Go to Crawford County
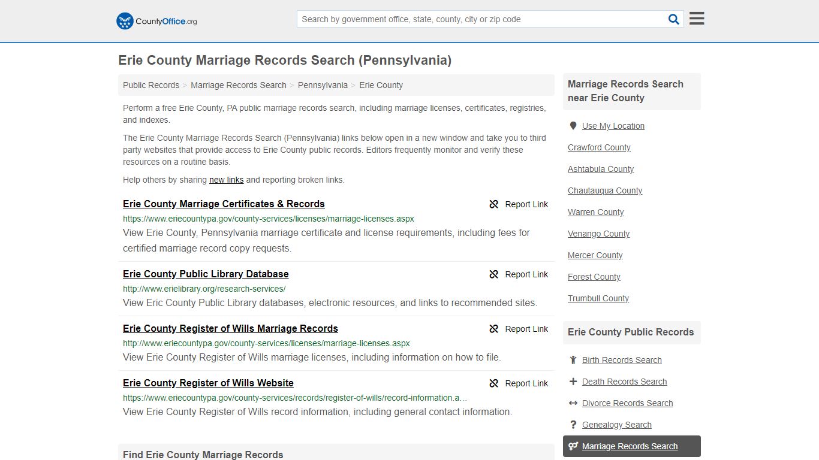The height and width of the screenshot is (460, 819). coord(599,147)
